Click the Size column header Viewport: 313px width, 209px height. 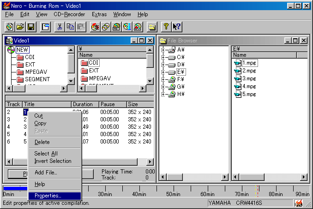pyautogui.click(x=140, y=104)
